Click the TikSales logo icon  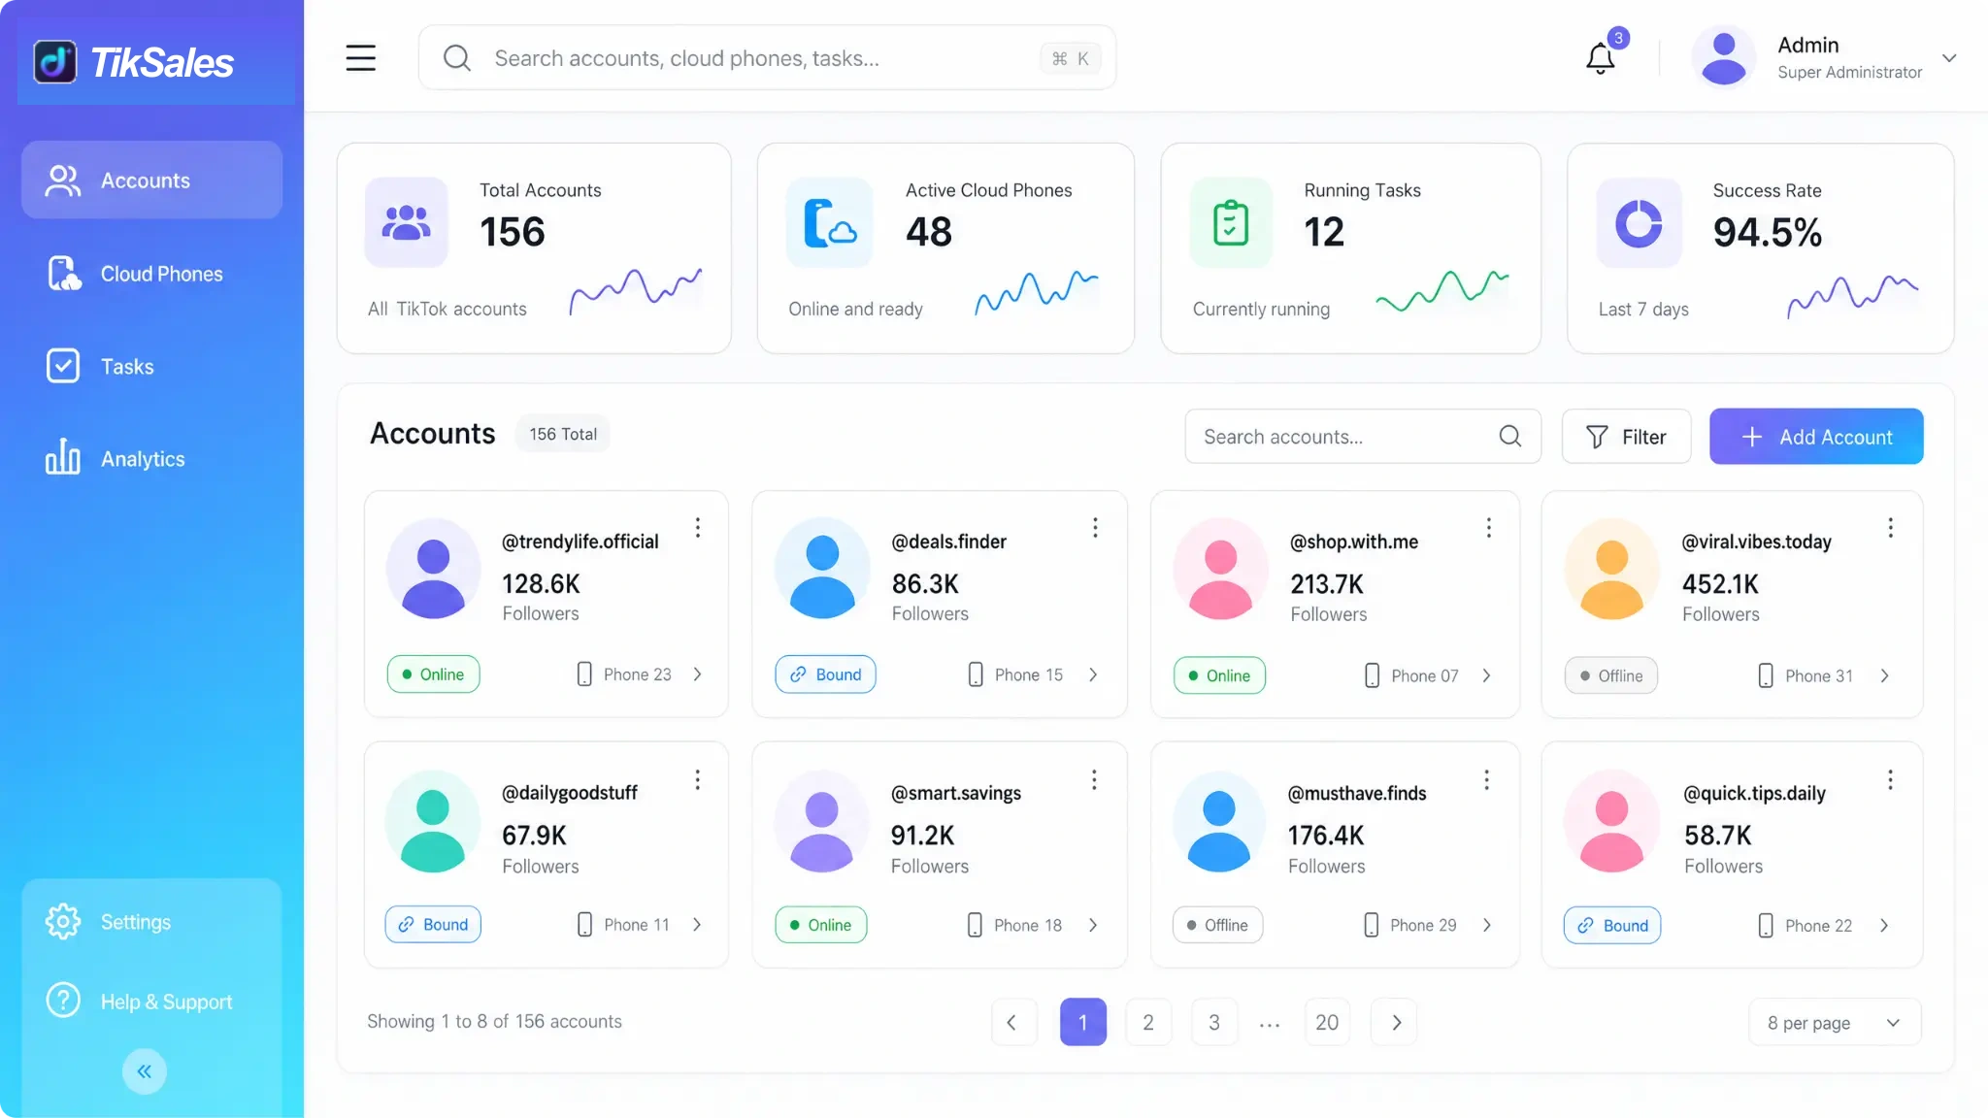coord(55,62)
